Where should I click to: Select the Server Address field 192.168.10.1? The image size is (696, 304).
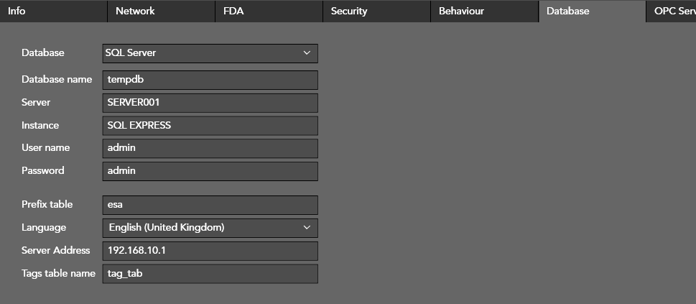[x=210, y=251]
